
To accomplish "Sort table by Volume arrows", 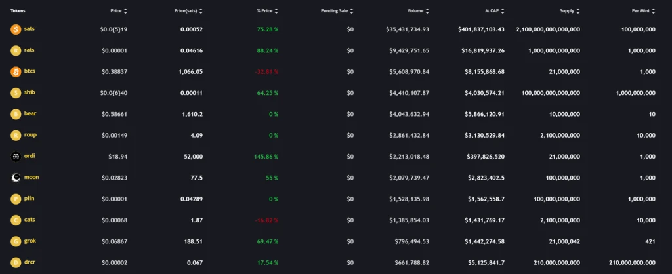I will pyautogui.click(x=427, y=11).
